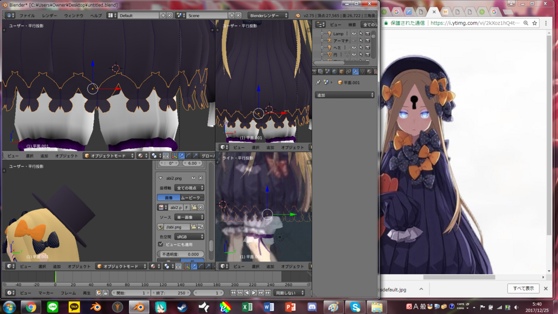Screen dimensions: 558x314
Task: Click play button in timeline
Action: point(254,293)
